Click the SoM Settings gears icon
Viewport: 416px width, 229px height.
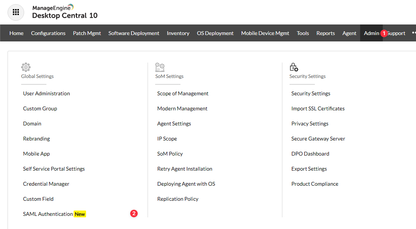pyautogui.click(x=160, y=67)
